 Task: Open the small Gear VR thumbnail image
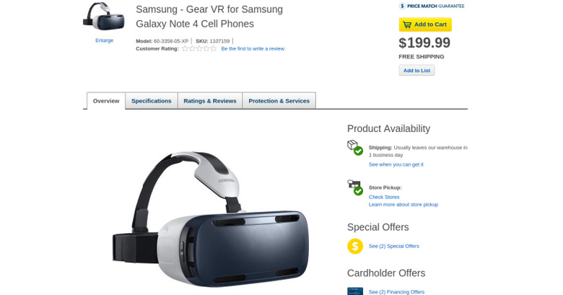[x=104, y=17]
